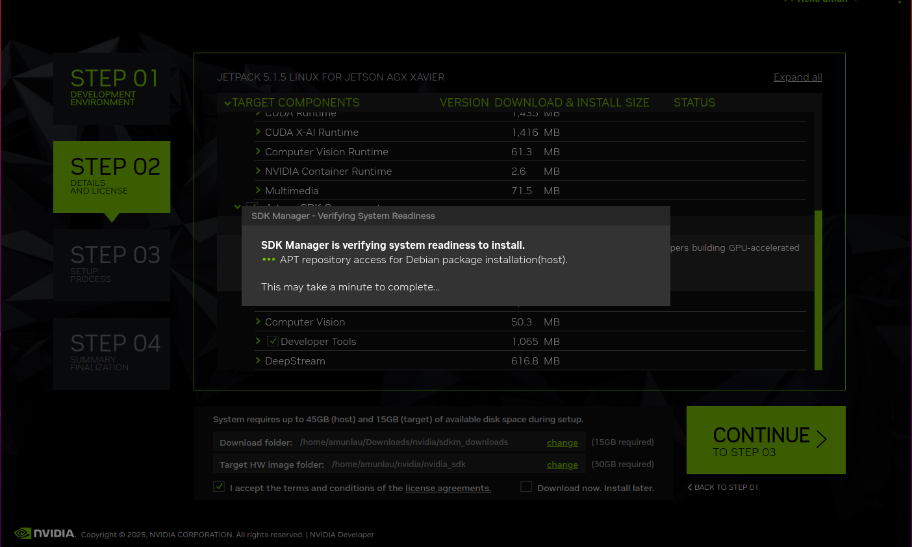Click the JetPack 5.1.5 Linux heading
The width and height of the screenshot is (912, 547).
(x=331, y=77)
